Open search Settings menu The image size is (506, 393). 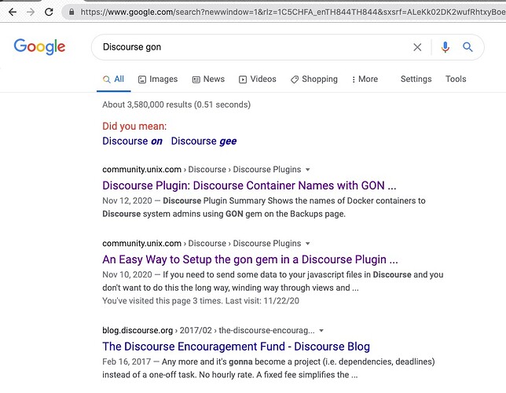pos(416,79)
